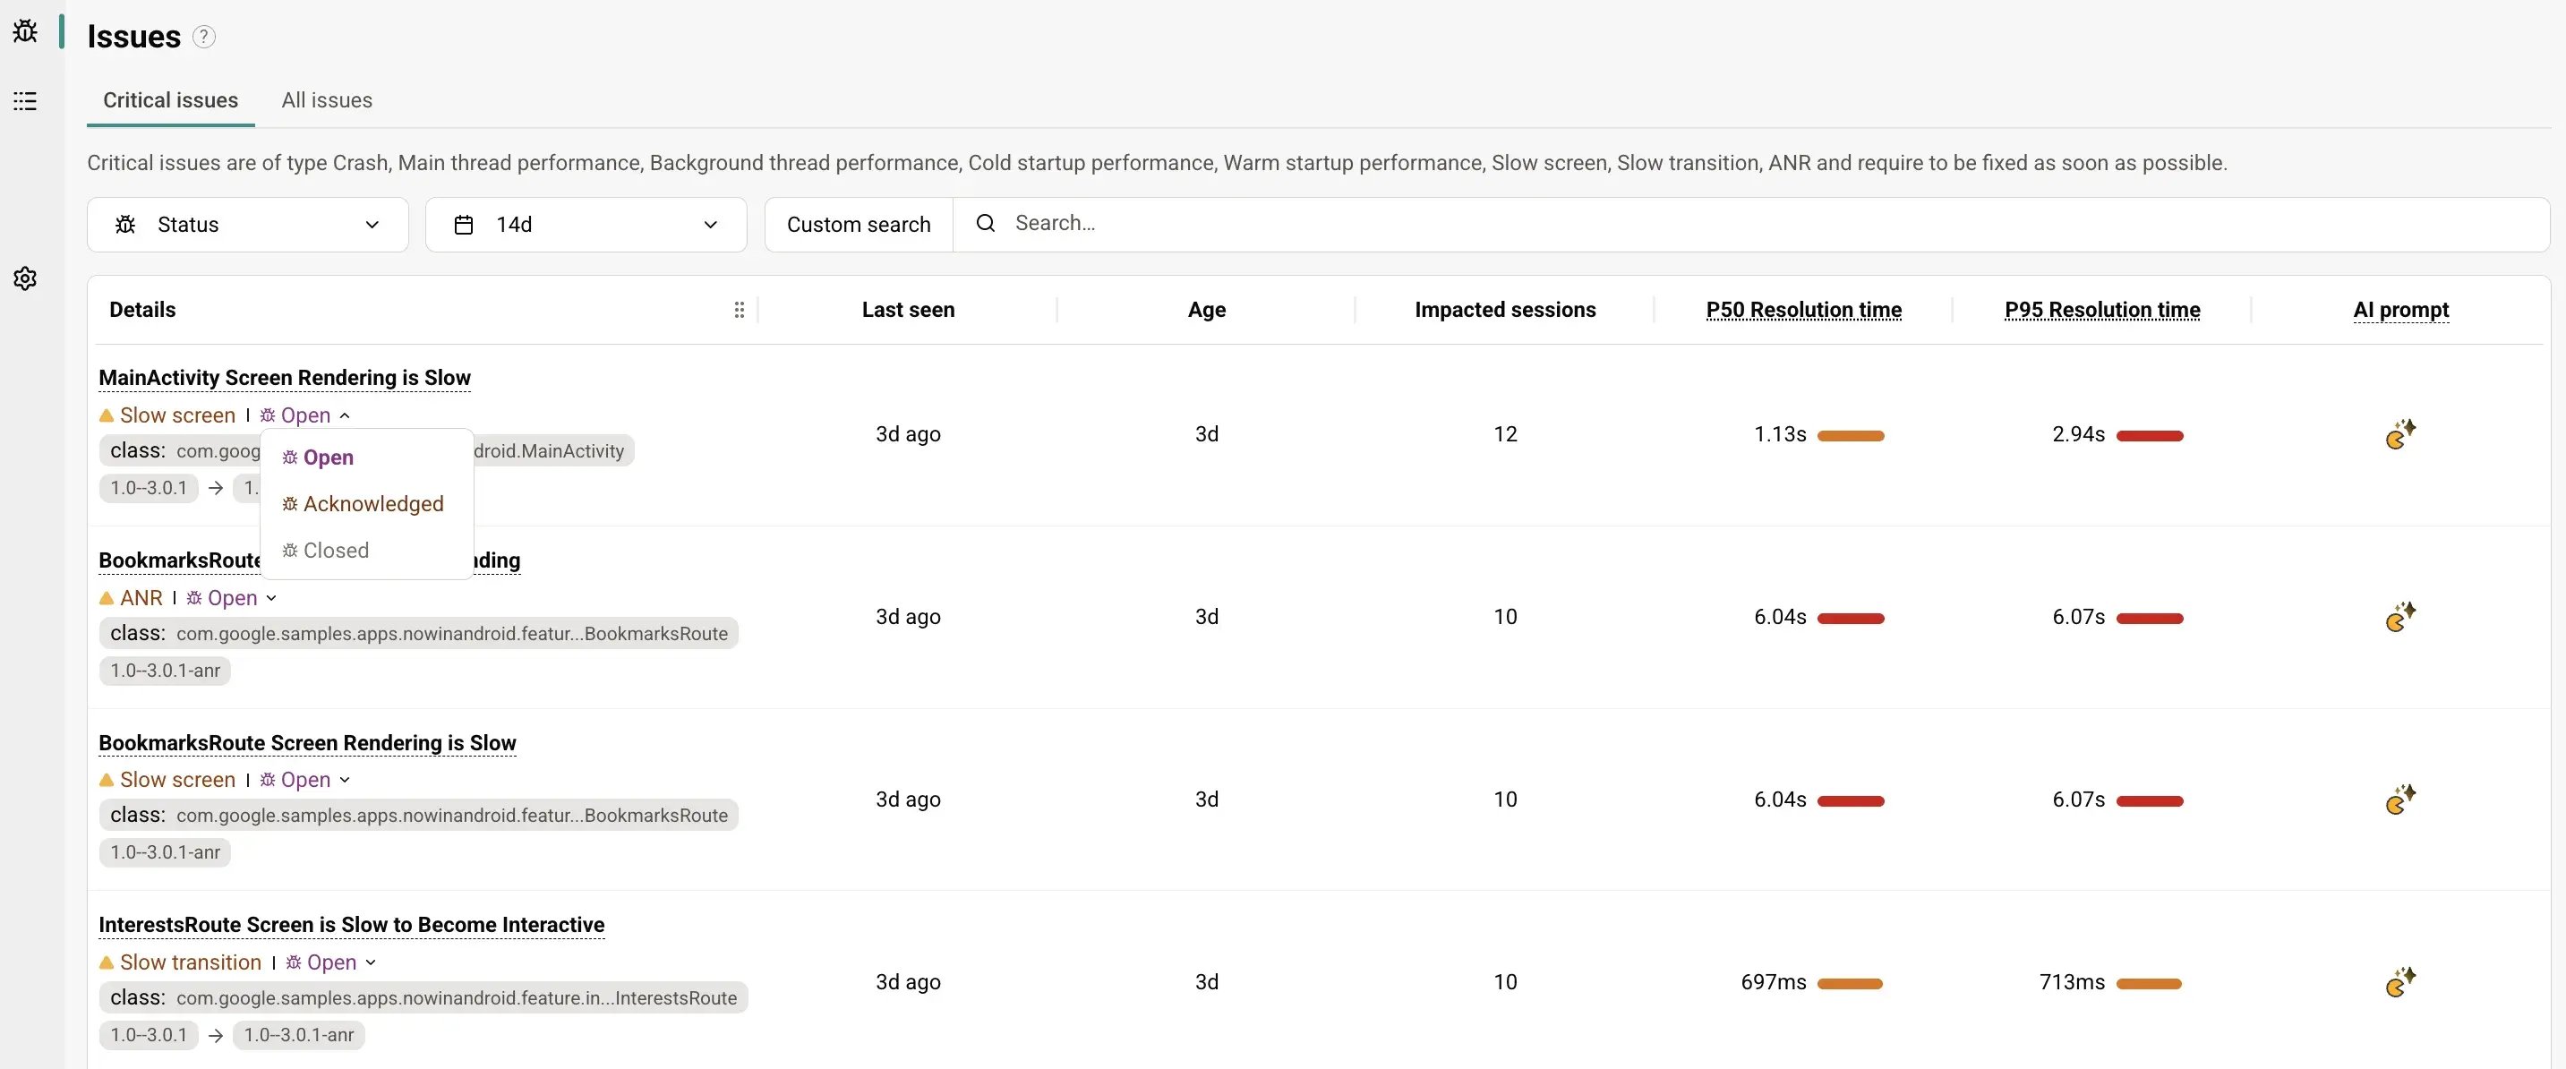Open MainActivity Screen Rendering is Slow issue
Image resolution: width=2566 pixels, height=1069 pixels.
pyautogui.click(x=285, y=378)
